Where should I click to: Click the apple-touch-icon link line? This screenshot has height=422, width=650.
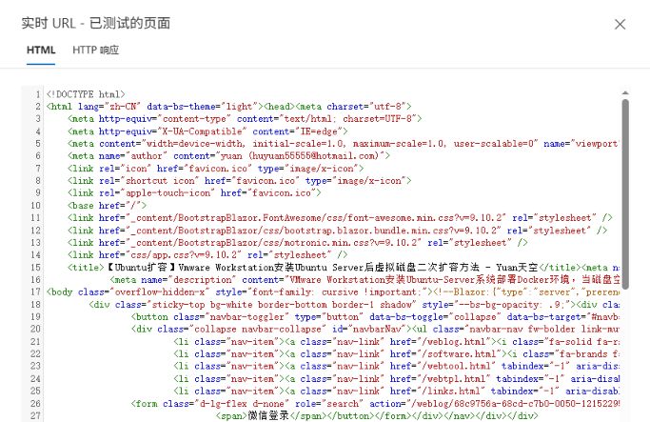click(194, 193)
